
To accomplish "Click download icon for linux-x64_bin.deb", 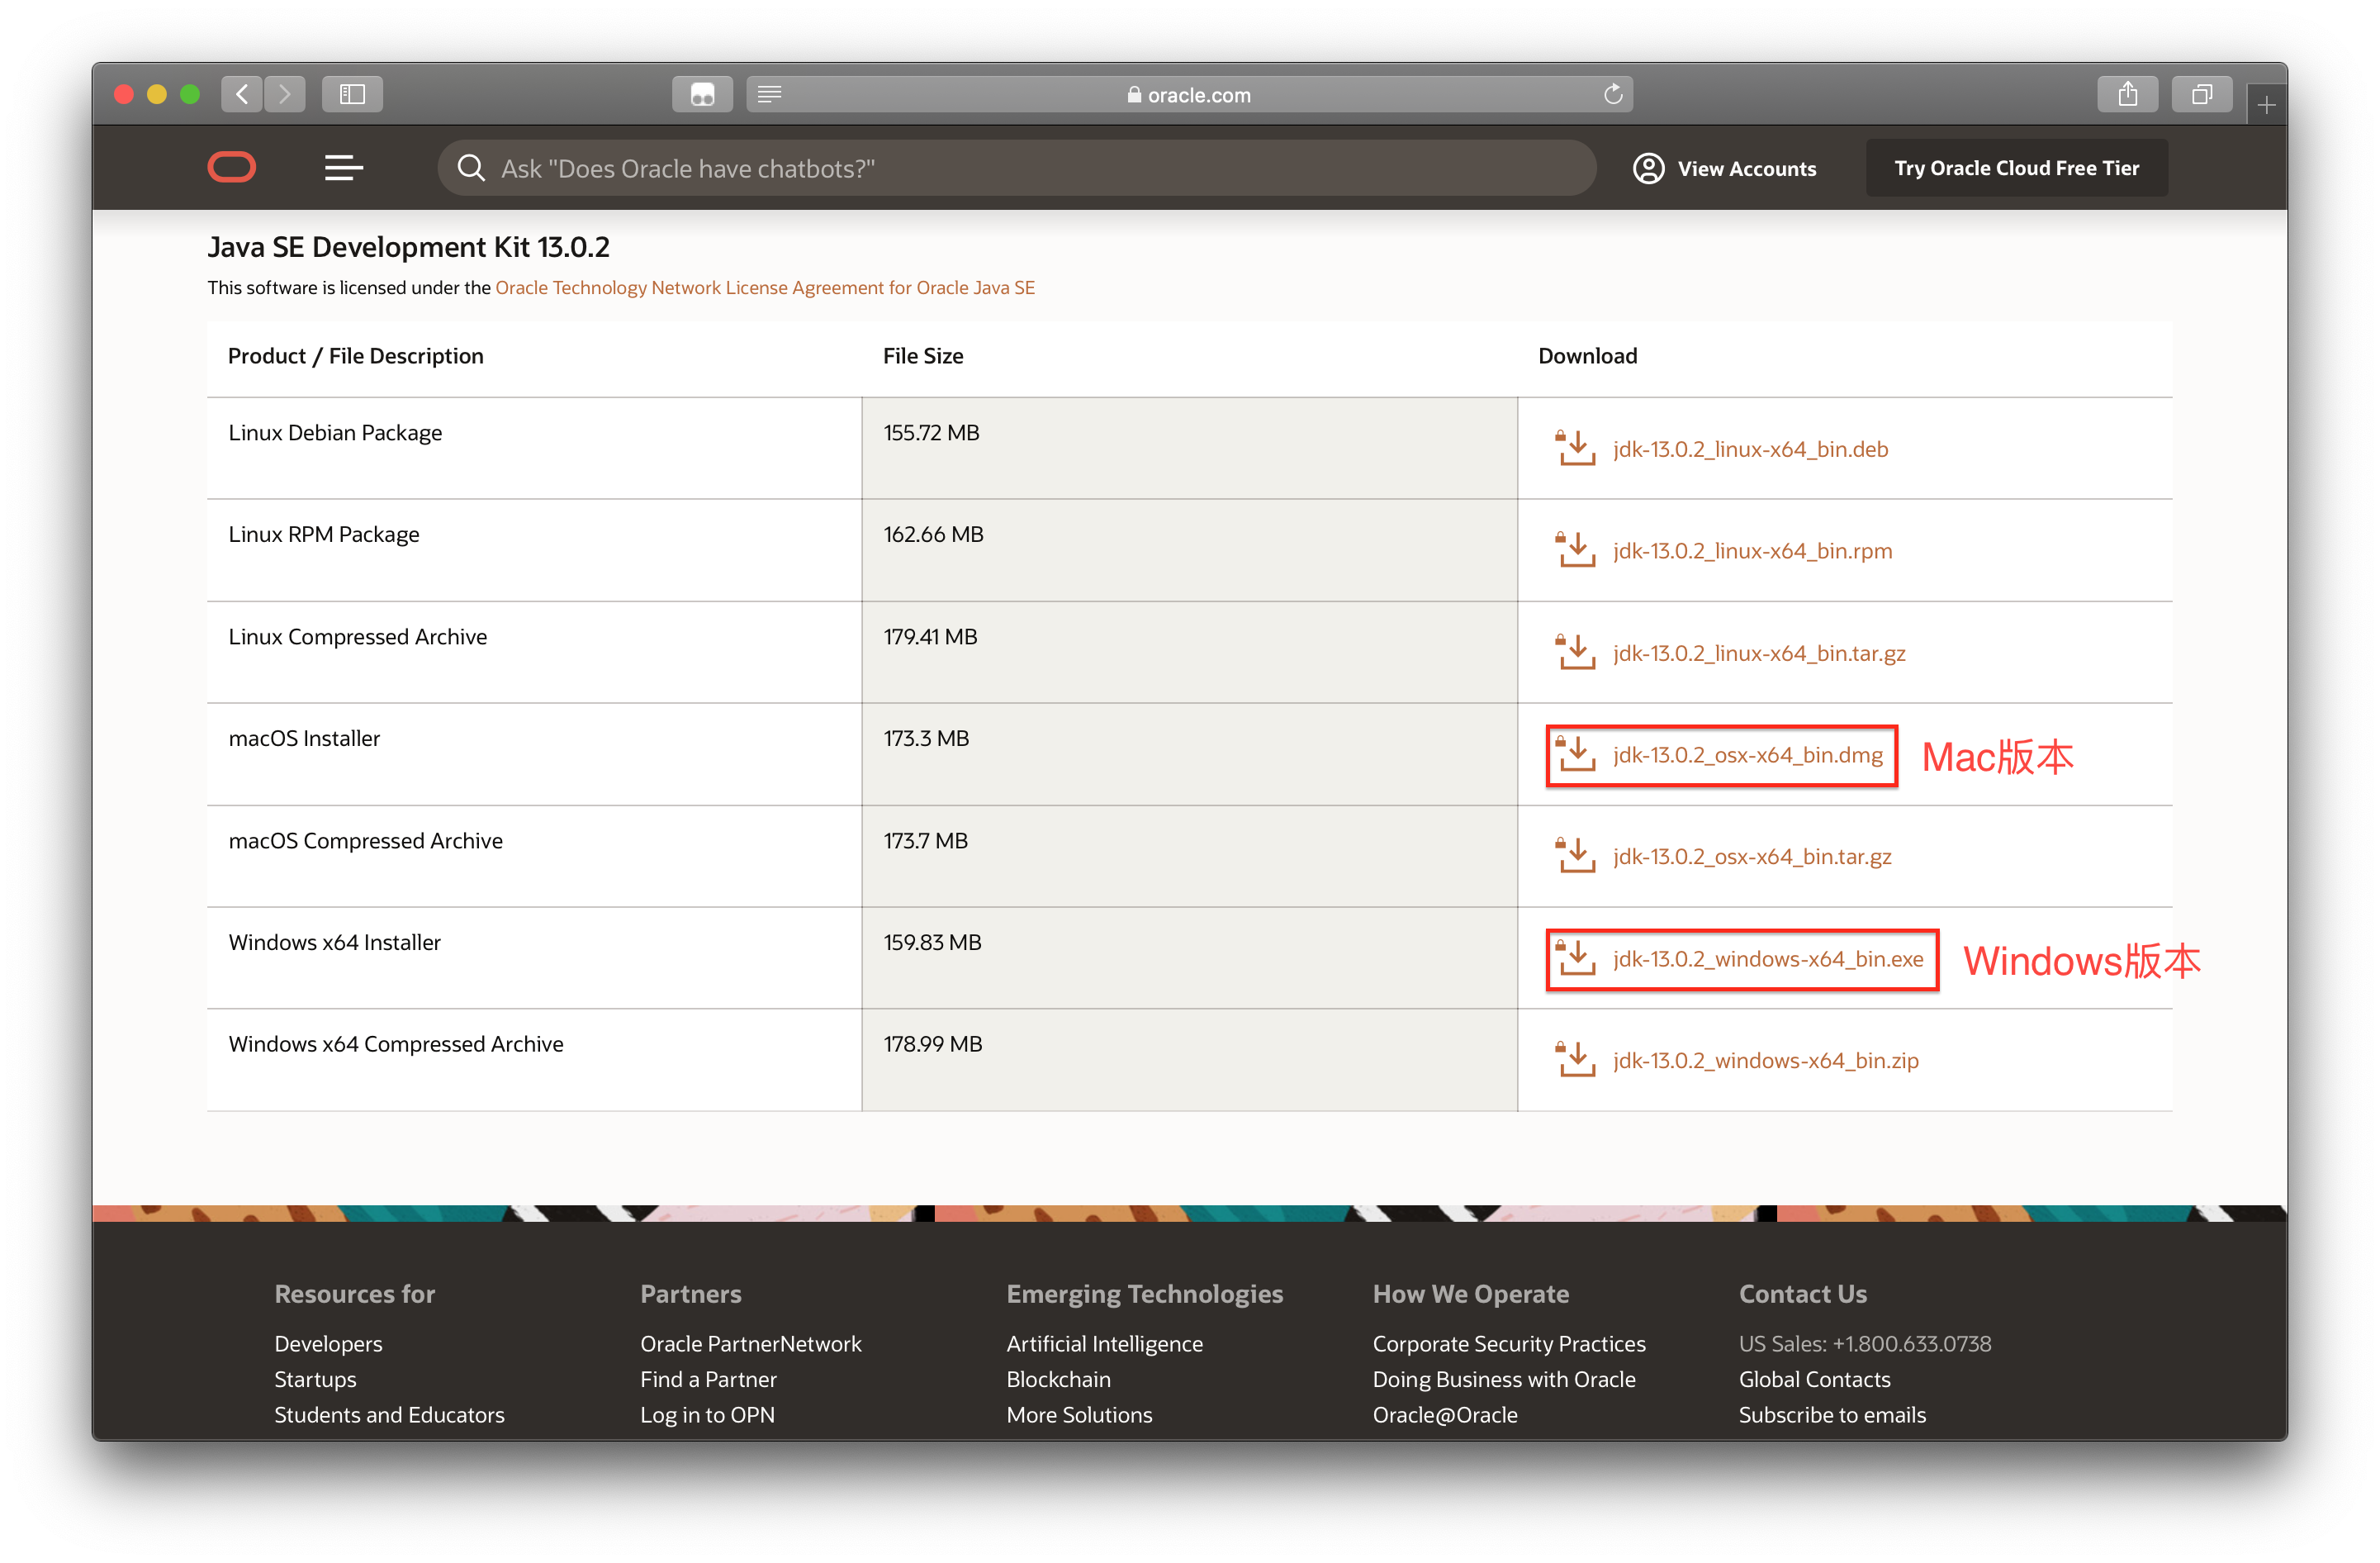I will click(1576, 449).
